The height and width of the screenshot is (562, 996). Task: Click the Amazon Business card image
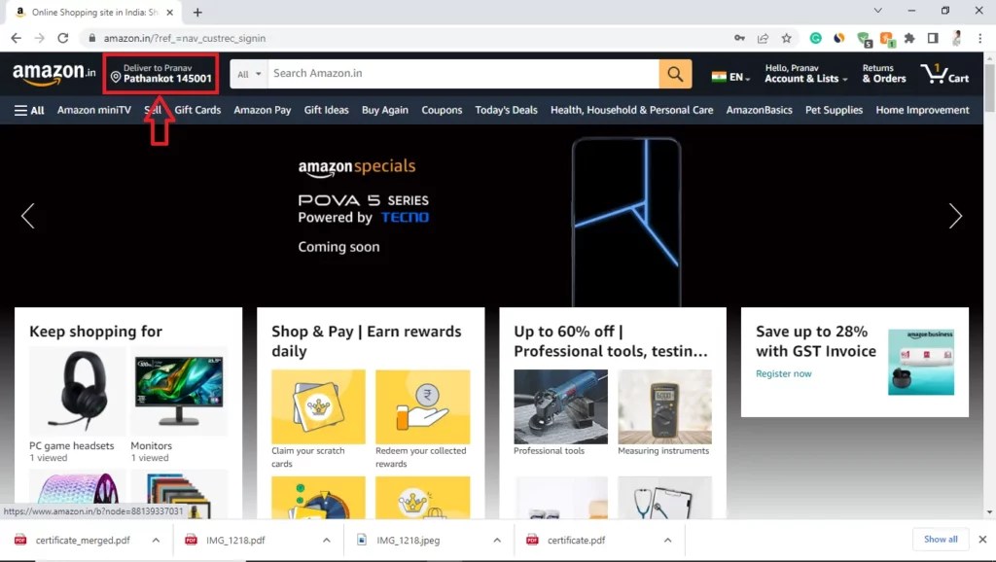click(x=920, y=362)
